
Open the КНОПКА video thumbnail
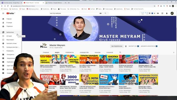[109, 59]
